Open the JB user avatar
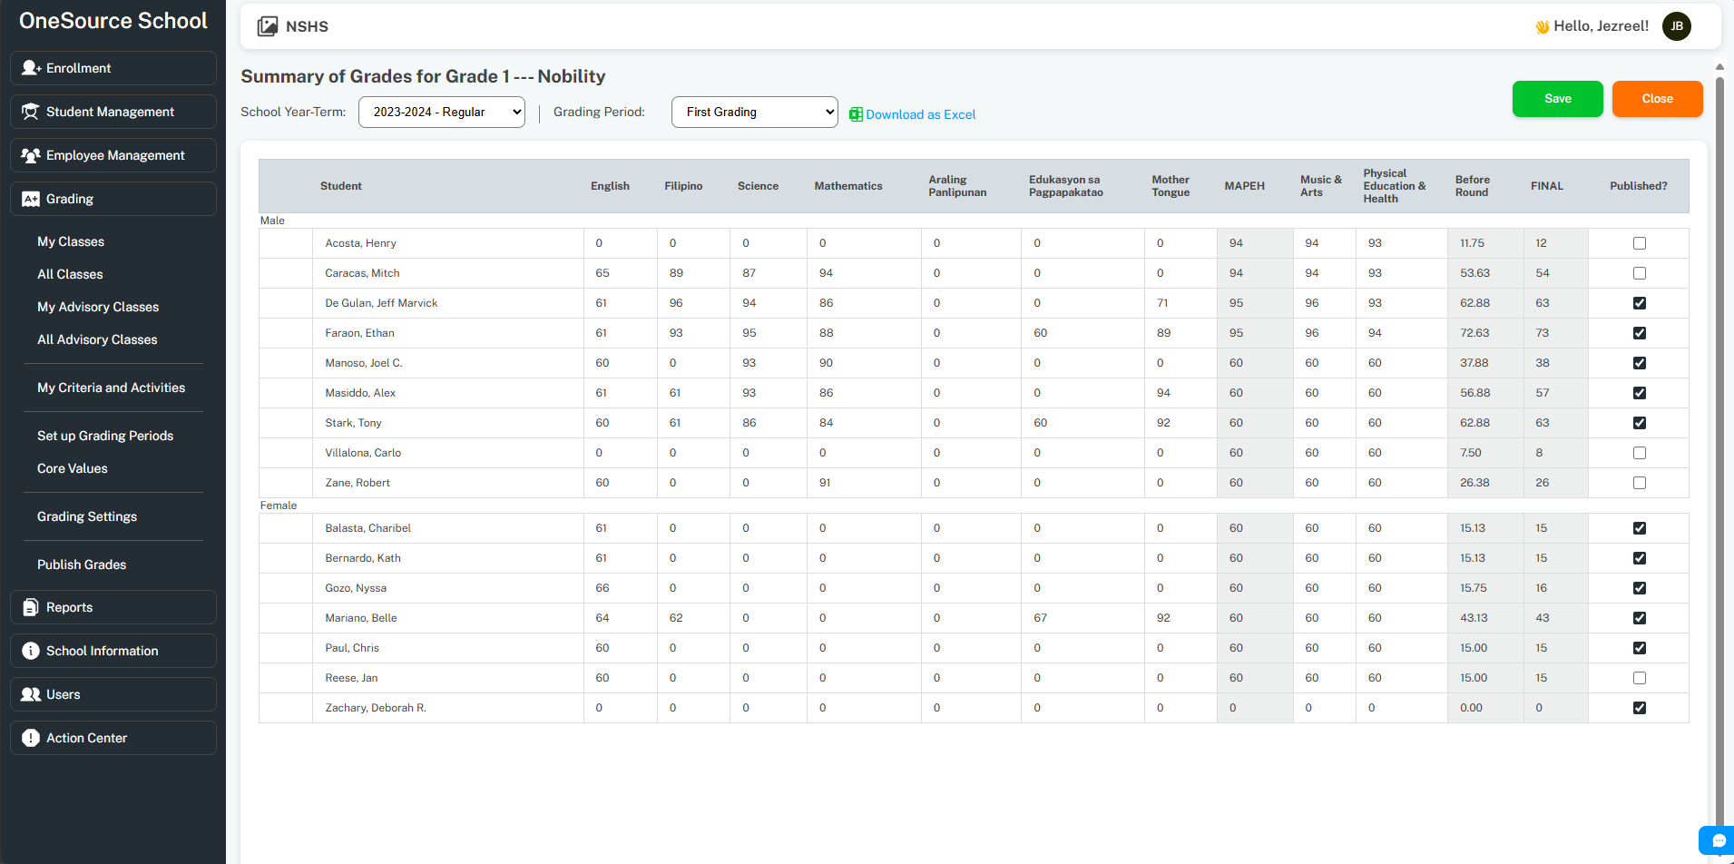 (1677, 26)
